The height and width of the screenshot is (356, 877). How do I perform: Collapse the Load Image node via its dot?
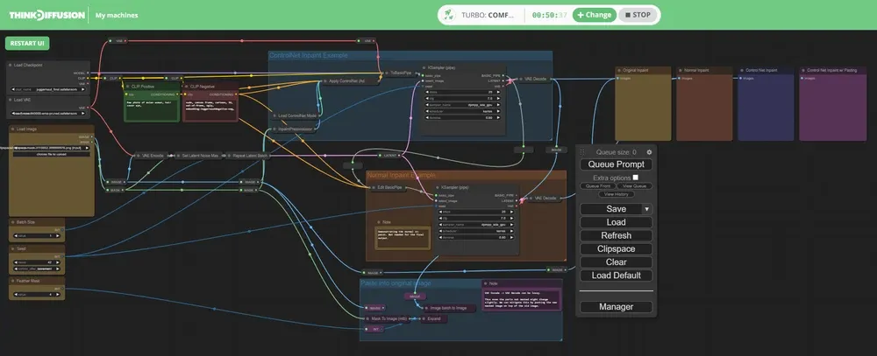coord(13,129)
